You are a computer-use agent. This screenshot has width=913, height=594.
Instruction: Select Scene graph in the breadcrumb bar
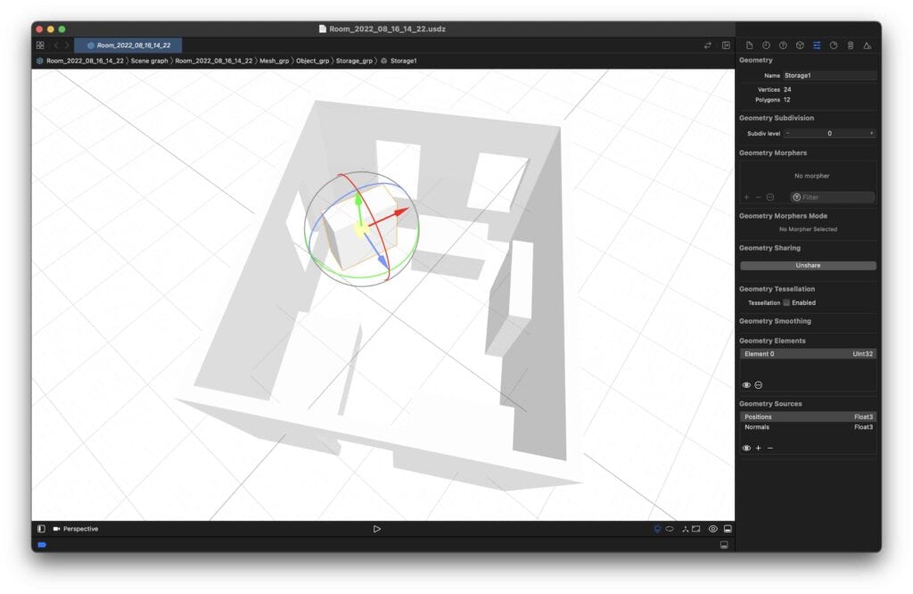pos(148,61)
